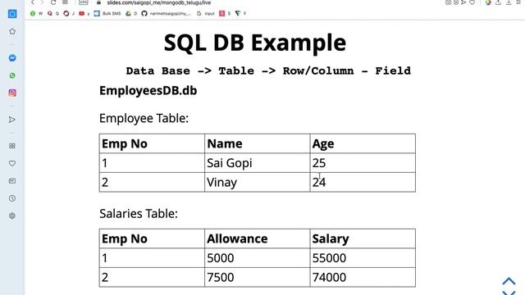Viewport: 525px width, 295px height.
Task: Click the 'Employee Table:' label
Action: coord(144,118)
